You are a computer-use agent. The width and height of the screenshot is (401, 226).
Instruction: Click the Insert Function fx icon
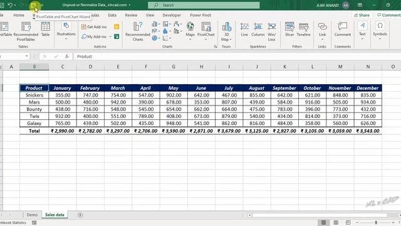(67, 56)
